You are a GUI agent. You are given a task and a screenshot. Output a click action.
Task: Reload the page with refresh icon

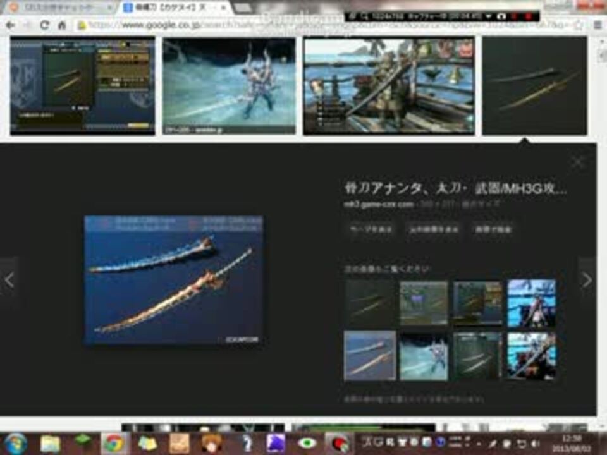click(44, 25)
